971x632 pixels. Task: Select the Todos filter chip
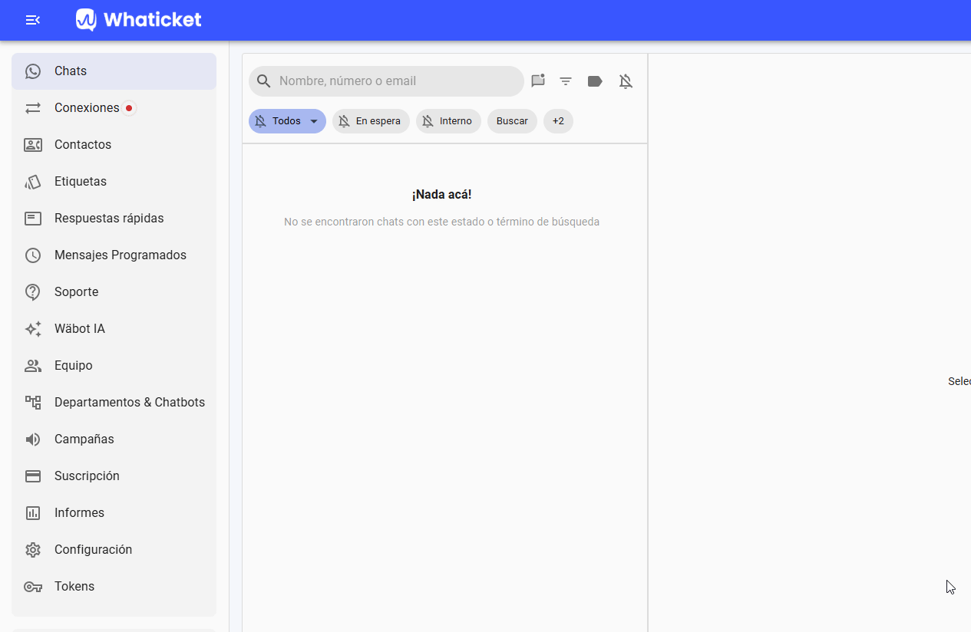pyautogui.click(x=287, y=121)
